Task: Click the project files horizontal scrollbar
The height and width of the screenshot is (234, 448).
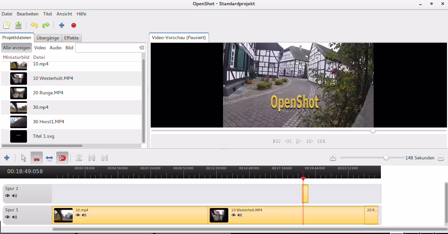Action: pos(42,146)
